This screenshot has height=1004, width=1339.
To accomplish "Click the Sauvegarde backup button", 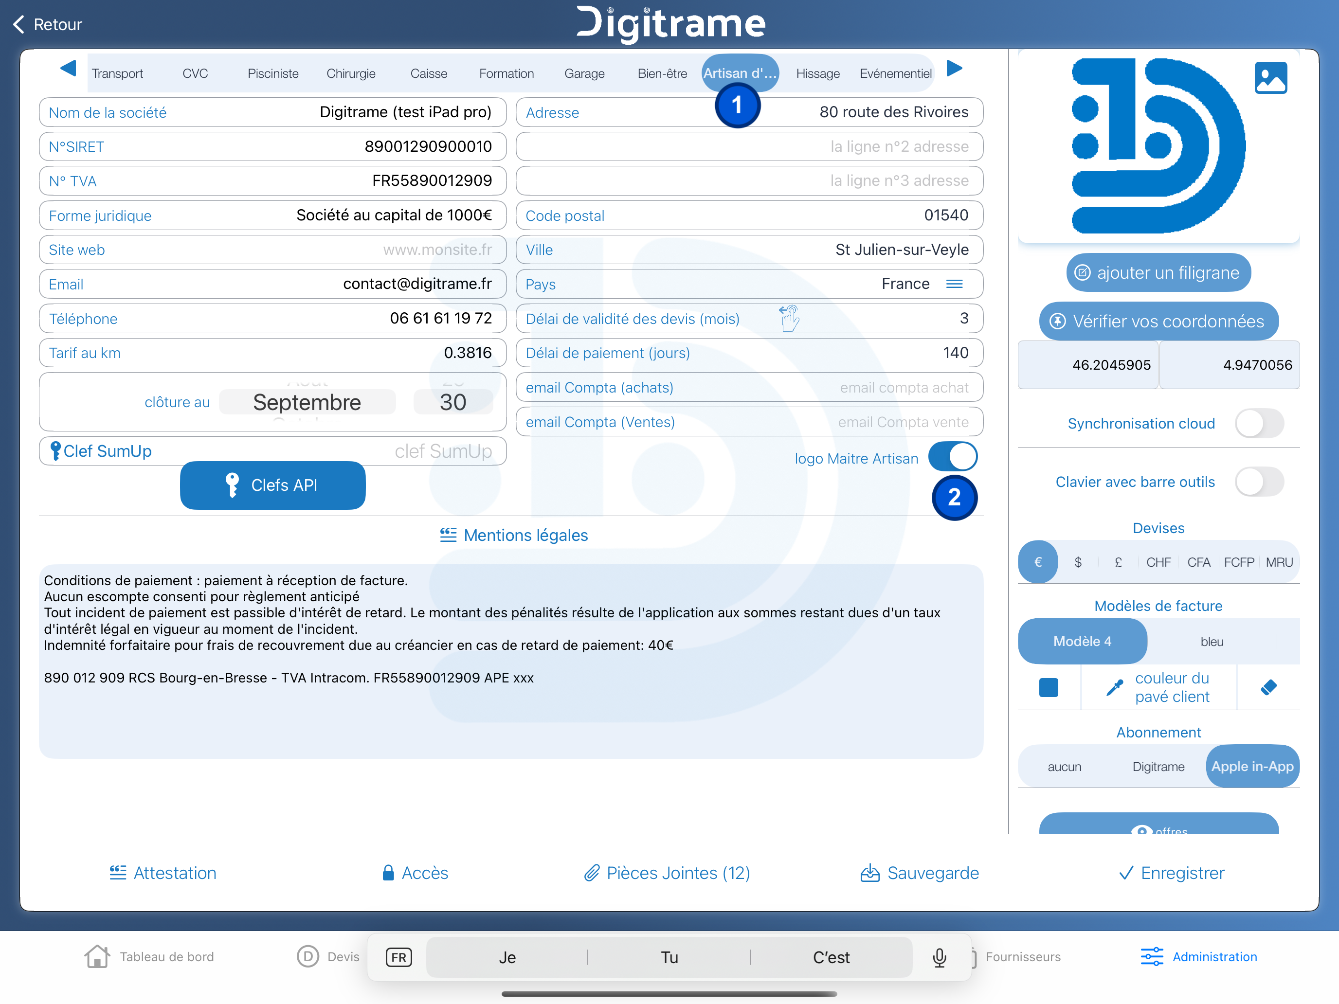I will pos(920,873).
